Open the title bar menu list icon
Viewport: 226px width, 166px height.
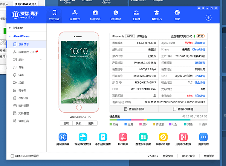pos(203,8)
